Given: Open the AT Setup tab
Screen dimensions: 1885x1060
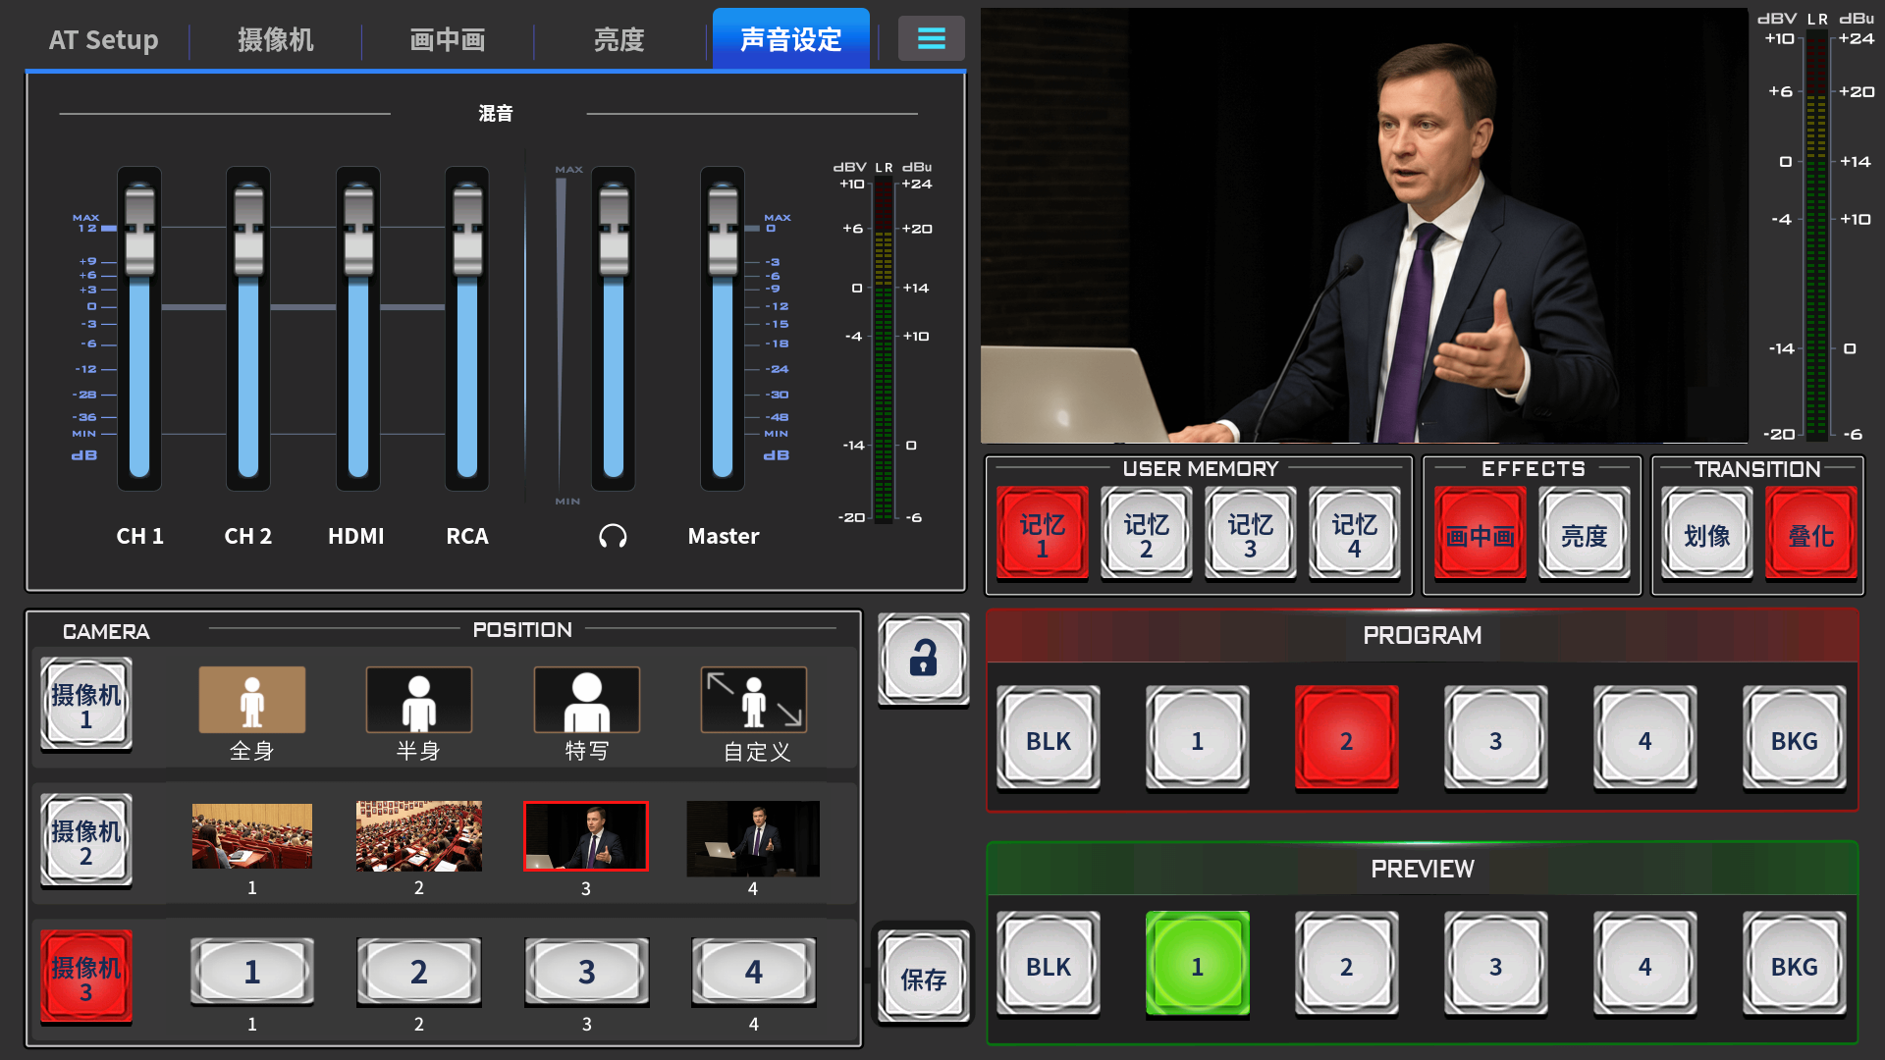Looking at the screenshot, I should pos(103,39).
